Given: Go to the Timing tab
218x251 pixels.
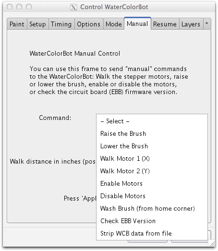Looking at the screenshot, I should [x=61, y=24].
